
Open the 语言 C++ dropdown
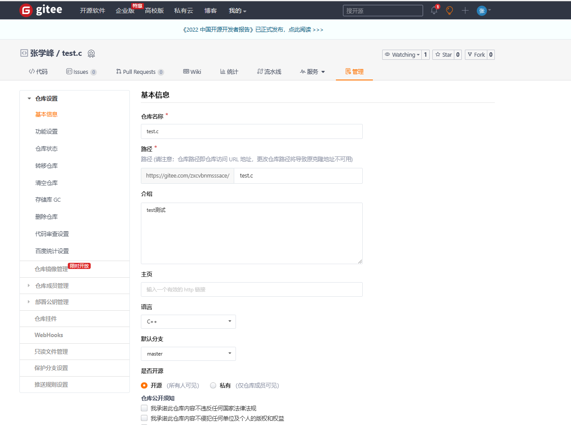188,322
